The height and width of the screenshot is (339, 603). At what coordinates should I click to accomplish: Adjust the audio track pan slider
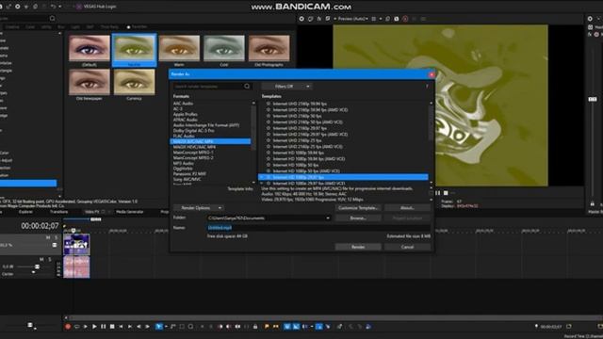pyautogui.click(x=33, y=272)
